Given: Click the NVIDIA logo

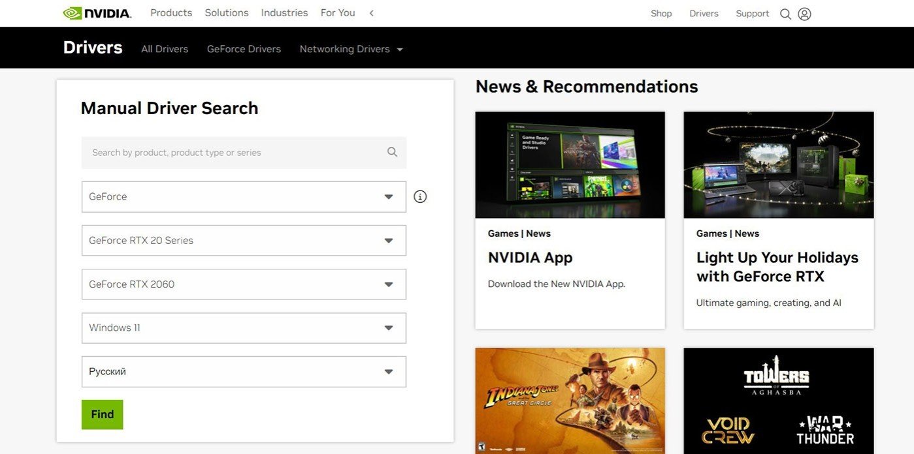Looking at the screenshot, I should tap(97, 13).
